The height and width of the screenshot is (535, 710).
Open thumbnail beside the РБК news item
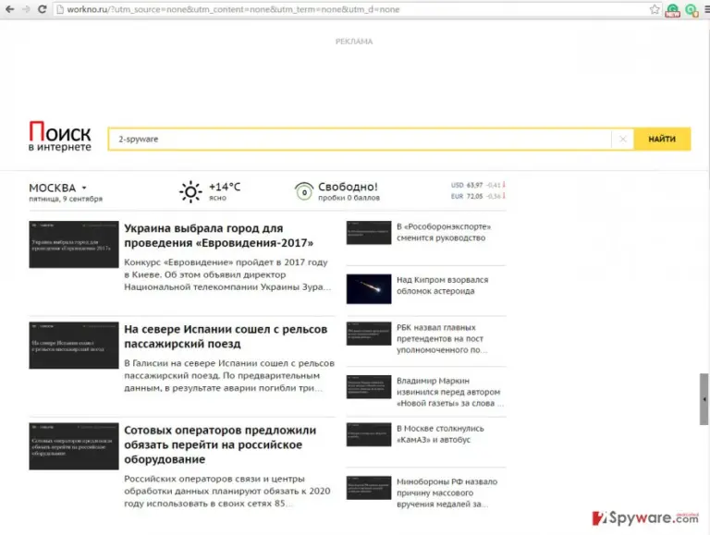tap(369, 334)
